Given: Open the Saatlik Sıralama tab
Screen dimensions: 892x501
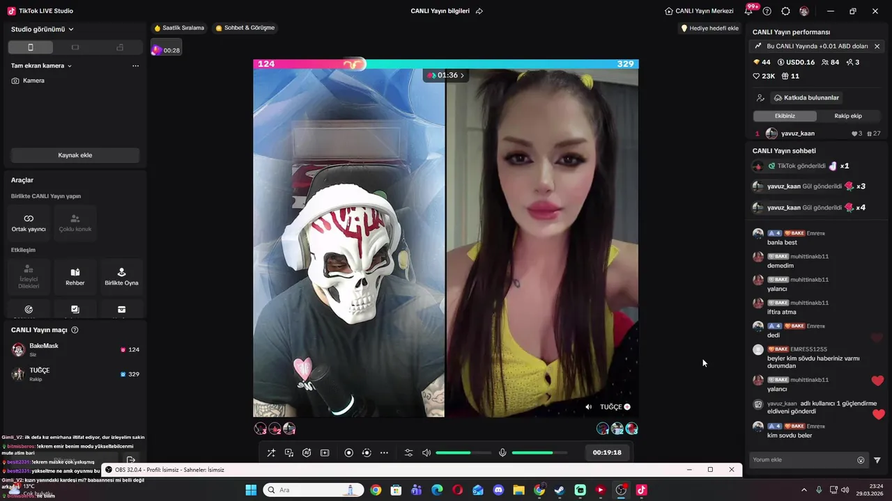Looking at the screenshot, I should pyautogui.click(x=179, y=28).
